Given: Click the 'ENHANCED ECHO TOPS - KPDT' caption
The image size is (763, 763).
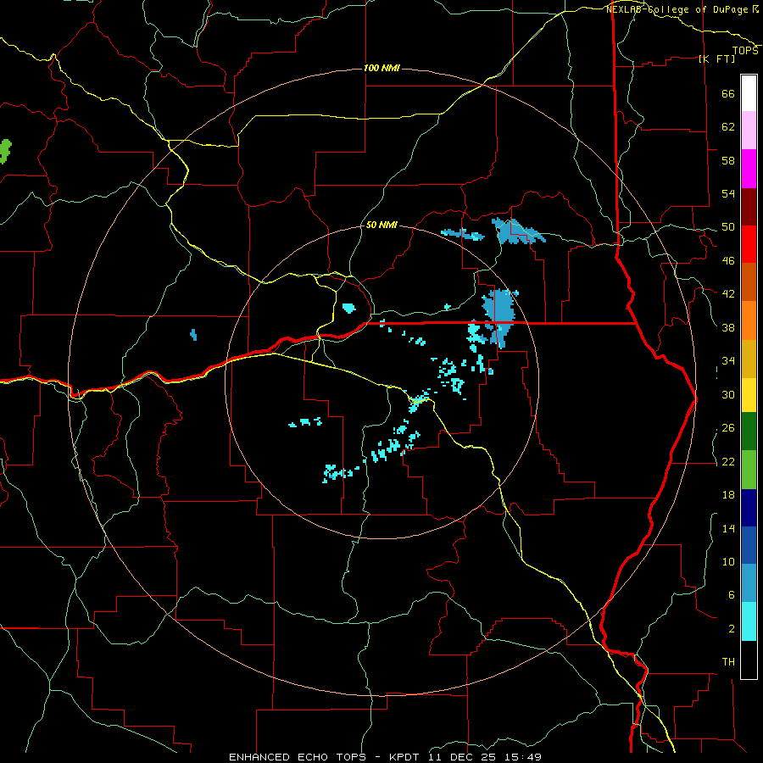Looking at the screenshot, I should coord(325,757).
